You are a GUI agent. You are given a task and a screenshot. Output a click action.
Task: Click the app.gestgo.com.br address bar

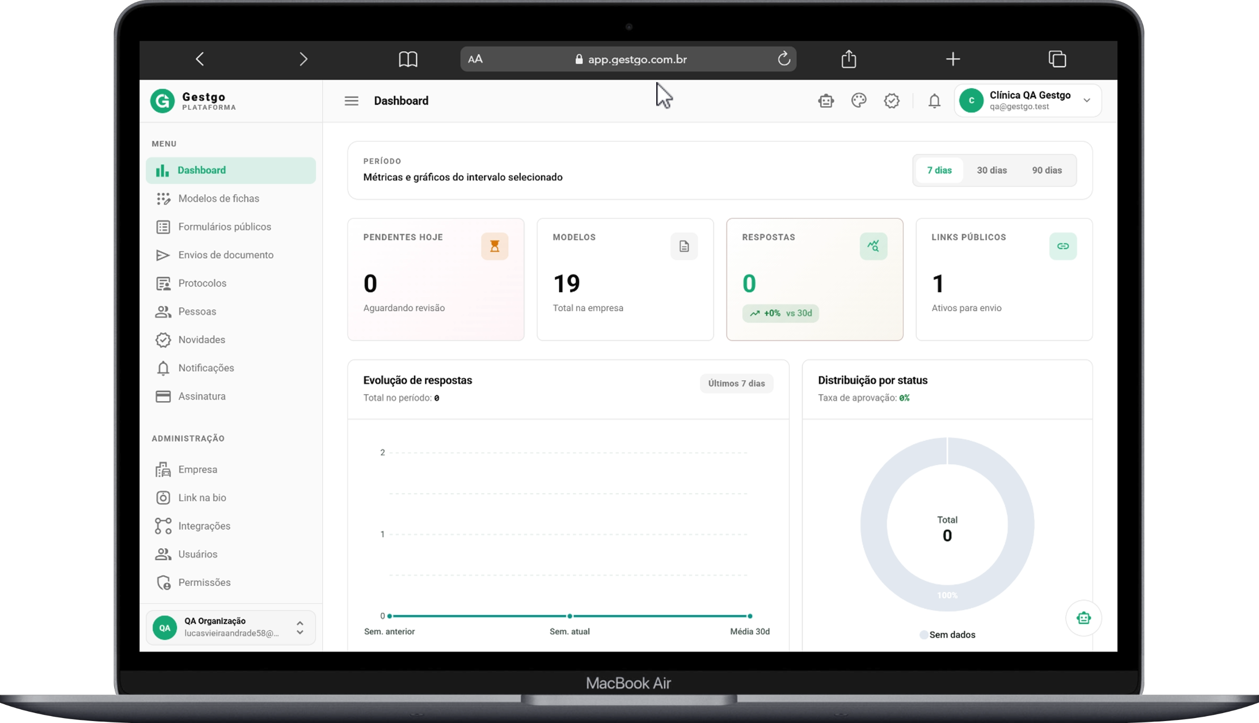pyautogui.click(x=628, y=59)
